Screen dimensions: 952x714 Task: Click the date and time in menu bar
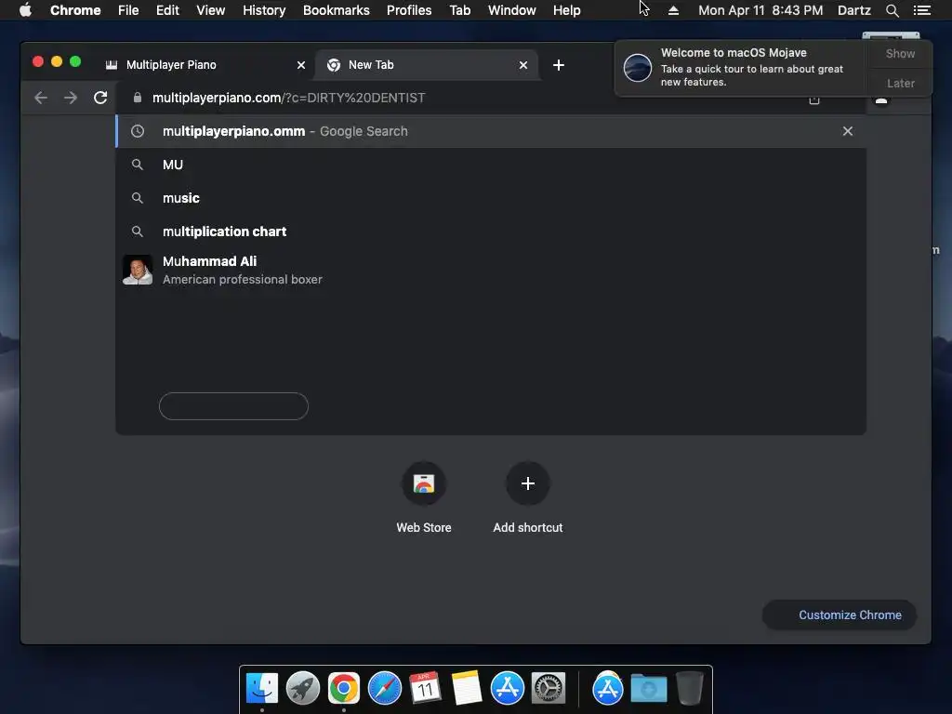760,10
